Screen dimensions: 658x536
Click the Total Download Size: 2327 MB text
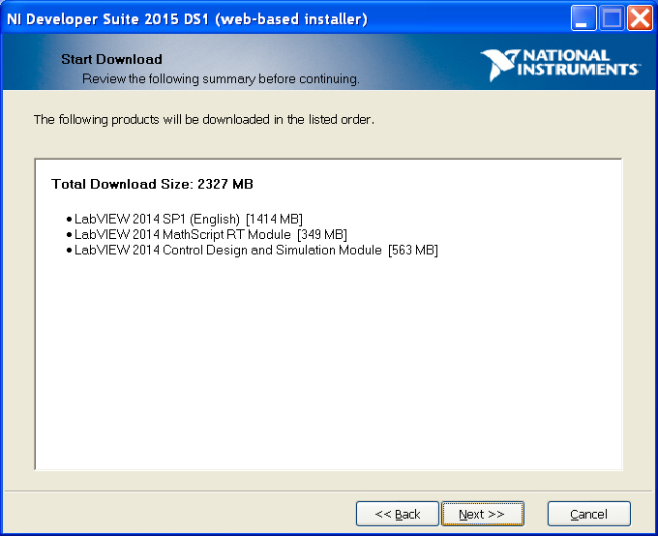(152, 184)
